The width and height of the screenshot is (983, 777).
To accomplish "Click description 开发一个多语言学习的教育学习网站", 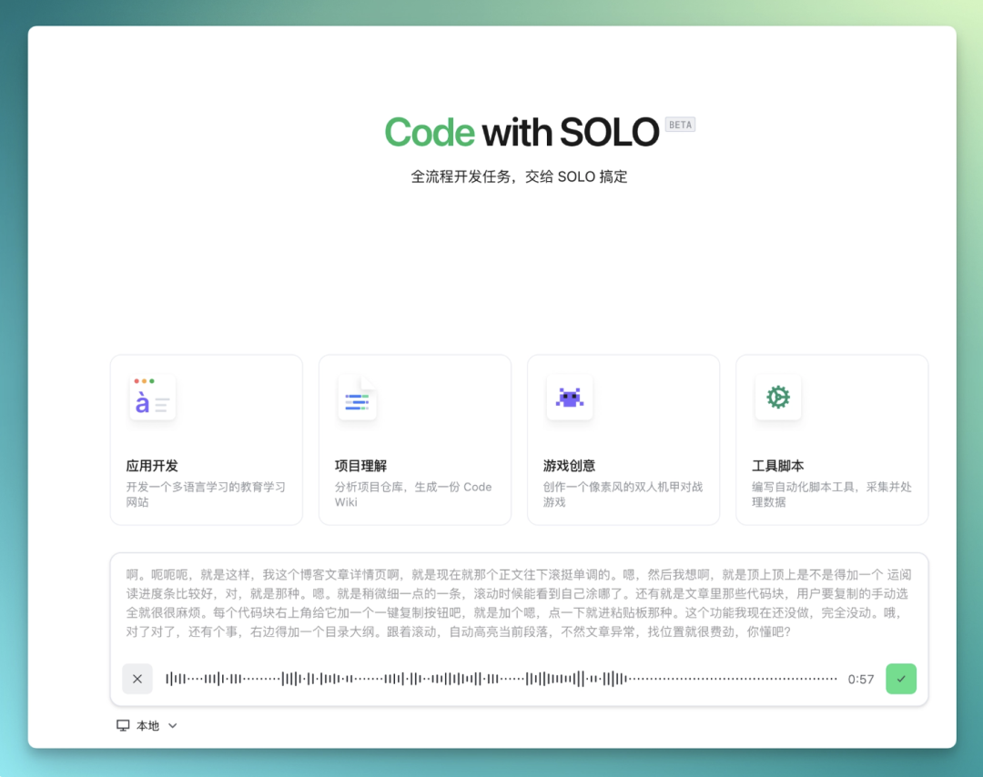I will [x=206, y=494].
